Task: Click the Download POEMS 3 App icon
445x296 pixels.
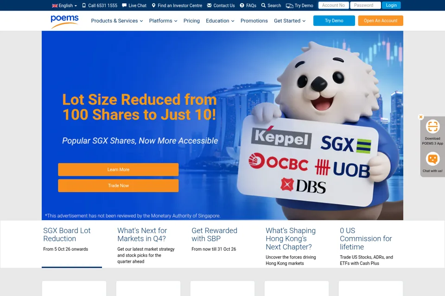Action: (x=432, y=126)
